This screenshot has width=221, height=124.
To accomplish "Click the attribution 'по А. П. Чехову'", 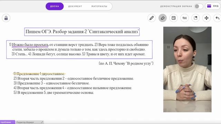I will pyautogui.click(x=112, y=63).
